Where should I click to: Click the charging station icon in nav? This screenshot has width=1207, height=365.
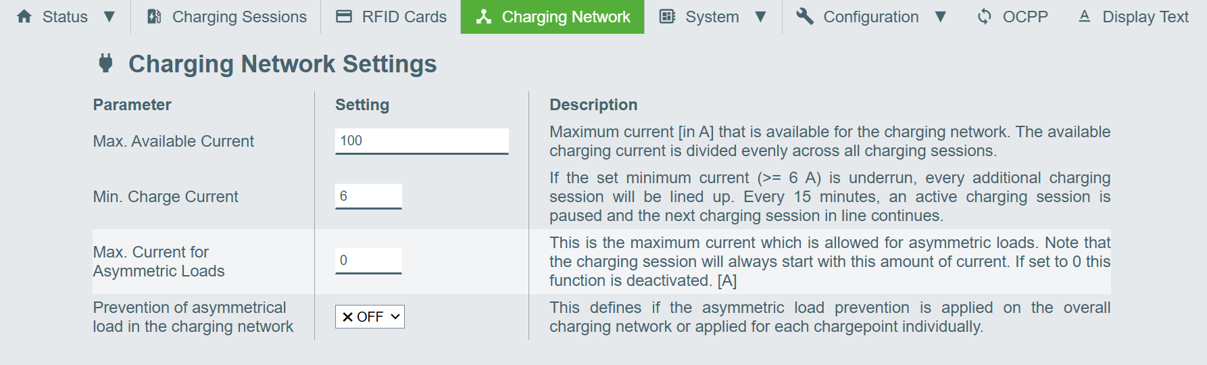[x=154, y=16]
